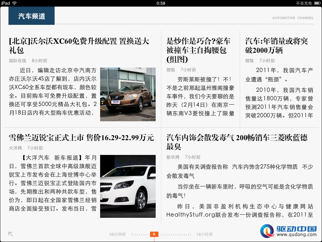The height and width of the screenshot is (242, 322).
Task: Tap the 大洋网 source label
Action: tap(15, 148)
